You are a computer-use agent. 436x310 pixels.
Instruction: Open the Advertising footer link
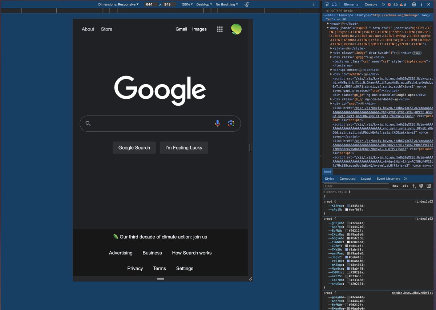(121, 253)
